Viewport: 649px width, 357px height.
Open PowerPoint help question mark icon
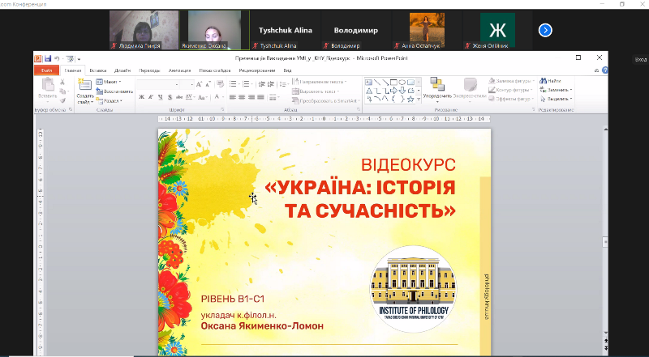(605, 71)
